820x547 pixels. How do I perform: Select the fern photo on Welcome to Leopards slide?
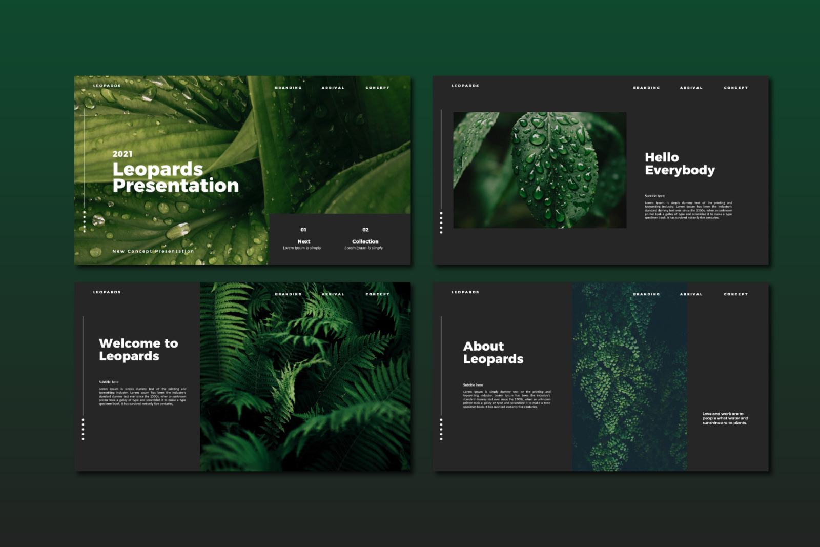[304, 376]
